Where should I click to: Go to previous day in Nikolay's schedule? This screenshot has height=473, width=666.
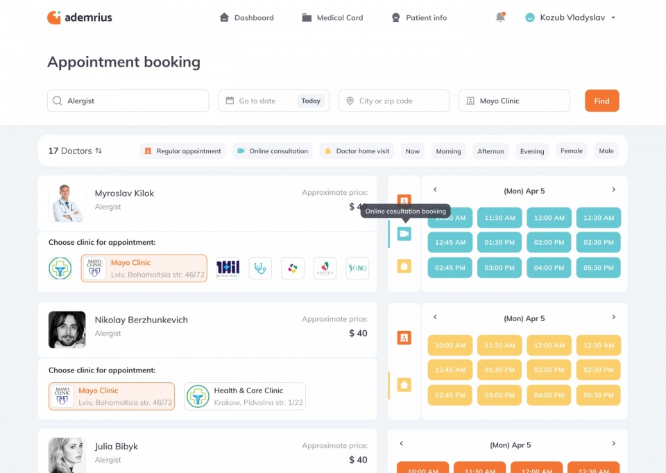coord(435,318)
